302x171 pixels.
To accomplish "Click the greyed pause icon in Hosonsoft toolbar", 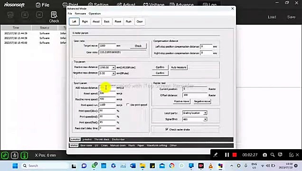I will pos(25,15).
